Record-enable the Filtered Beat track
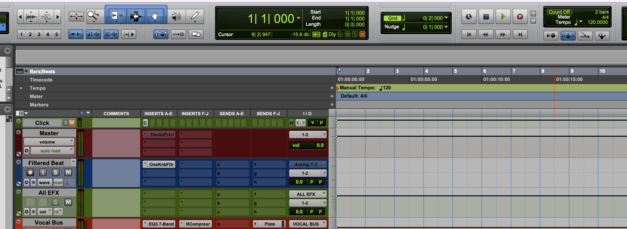The width and height of the screenshot is (627, 229). click(30, 172)
